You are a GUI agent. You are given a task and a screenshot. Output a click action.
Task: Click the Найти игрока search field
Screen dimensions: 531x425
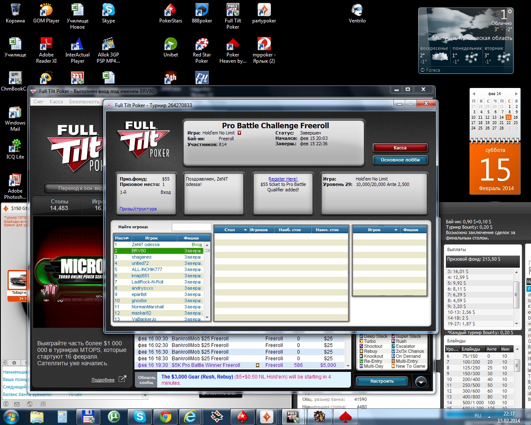pyautogui.click(x=191, y=227)
